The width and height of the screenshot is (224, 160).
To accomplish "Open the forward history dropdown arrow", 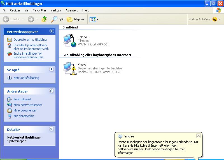I will (37, 19).
